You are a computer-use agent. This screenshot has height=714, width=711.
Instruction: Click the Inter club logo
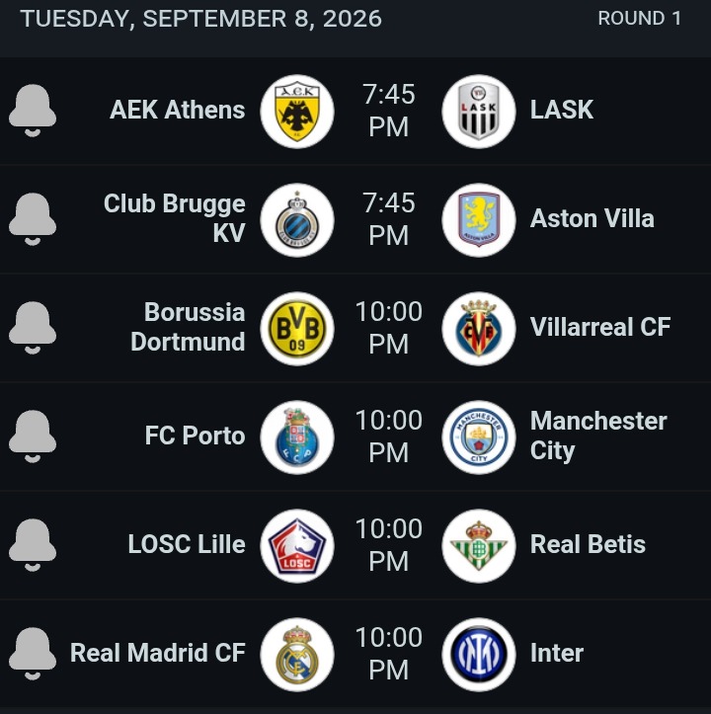[x=479, y=655]
